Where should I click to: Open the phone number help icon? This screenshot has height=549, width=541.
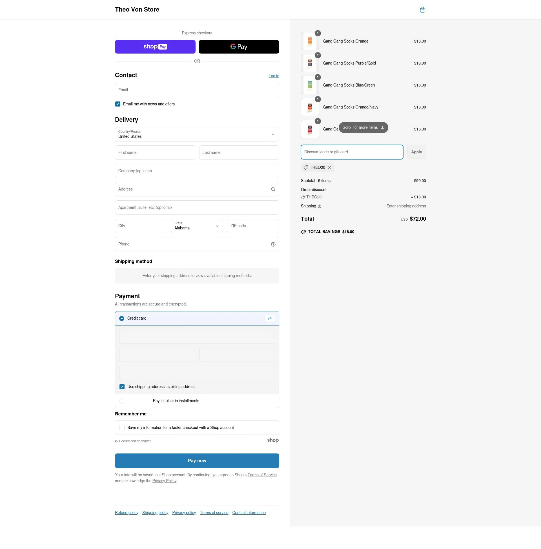pyautogui.click(x=273, y=244)
